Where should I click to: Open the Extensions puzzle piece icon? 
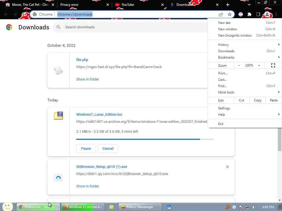pos(250,14)
